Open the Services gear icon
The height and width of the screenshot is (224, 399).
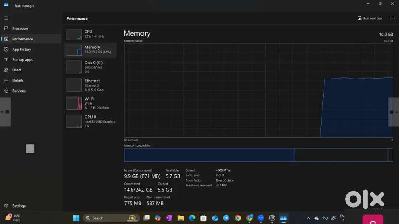6,91
